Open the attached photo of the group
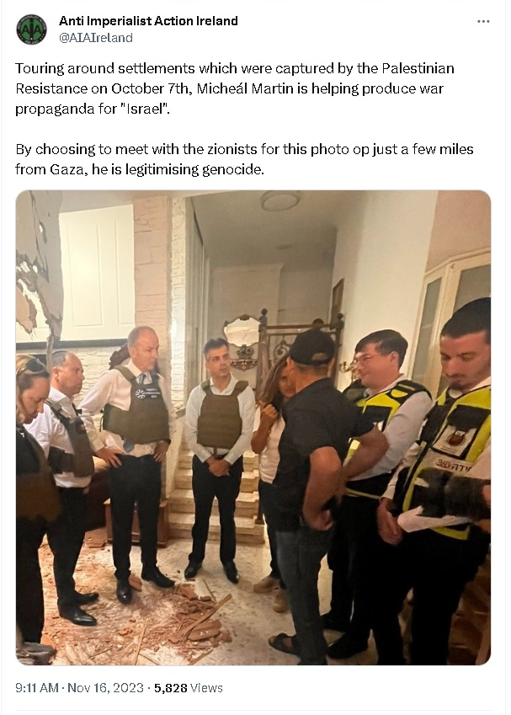 point(253,428)
